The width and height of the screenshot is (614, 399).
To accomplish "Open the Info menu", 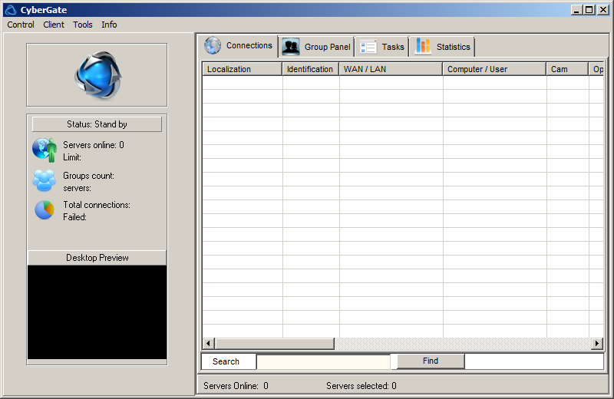I will tap(109, 25).
